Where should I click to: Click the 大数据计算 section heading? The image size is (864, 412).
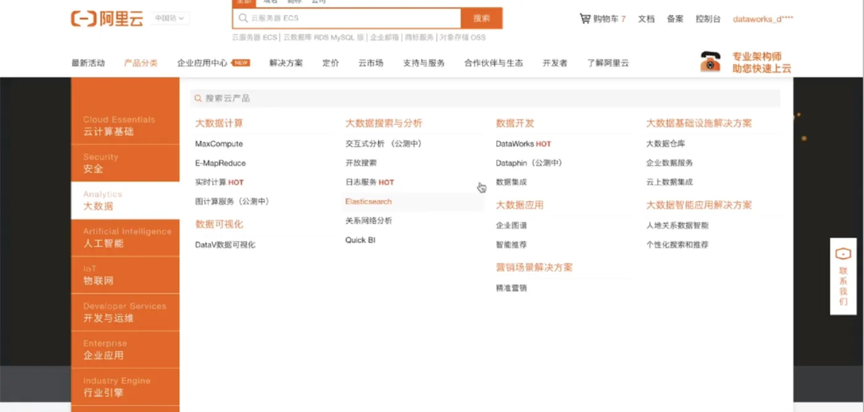219,123
